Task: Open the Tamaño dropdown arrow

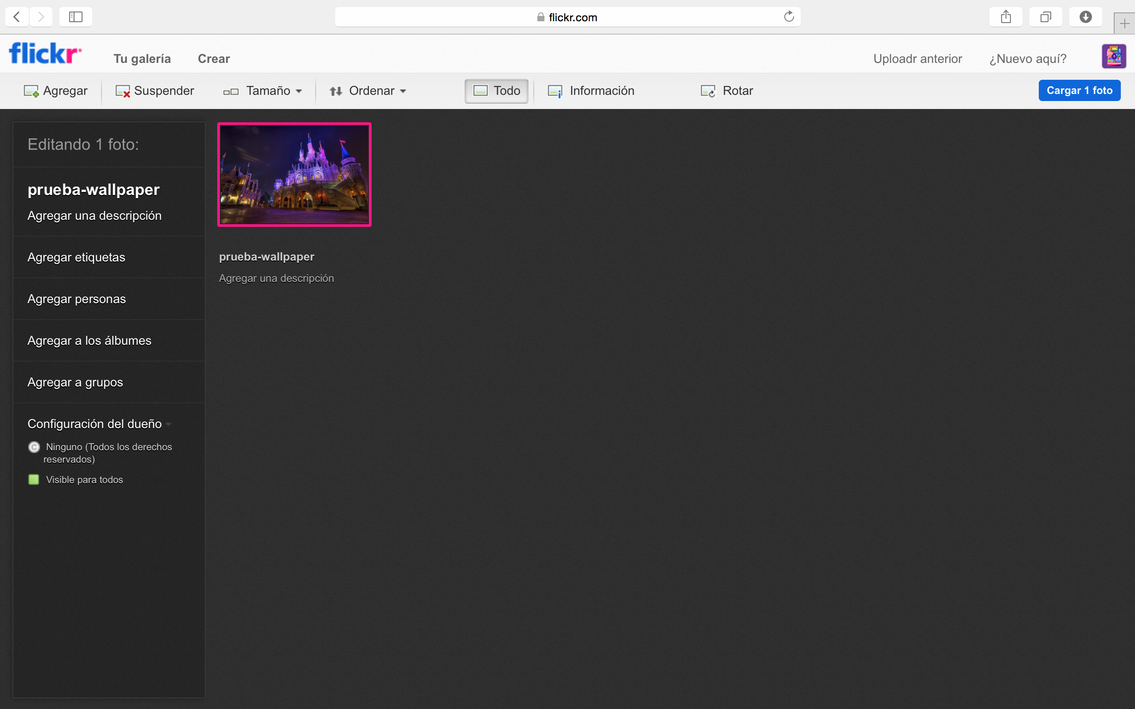Action: (x=299, y=91)
